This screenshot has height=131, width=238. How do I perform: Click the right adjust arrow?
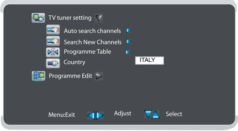pyautogui.click(x=100, y=116)
